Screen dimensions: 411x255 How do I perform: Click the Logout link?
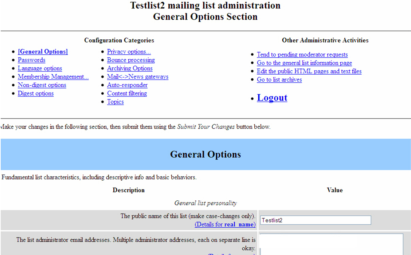coord(272,98)
